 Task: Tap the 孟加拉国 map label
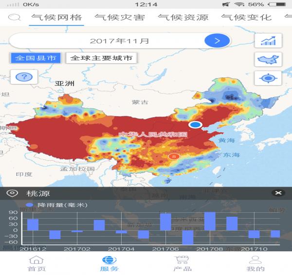pos(77,169)
